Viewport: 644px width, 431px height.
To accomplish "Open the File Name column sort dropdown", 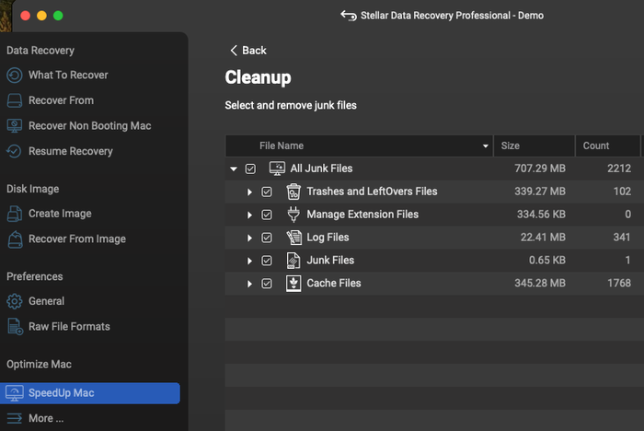I will [486, 146].
